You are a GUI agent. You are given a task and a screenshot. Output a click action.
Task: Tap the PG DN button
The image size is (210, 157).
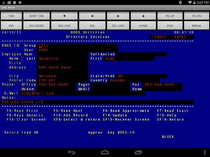point(196,16)
